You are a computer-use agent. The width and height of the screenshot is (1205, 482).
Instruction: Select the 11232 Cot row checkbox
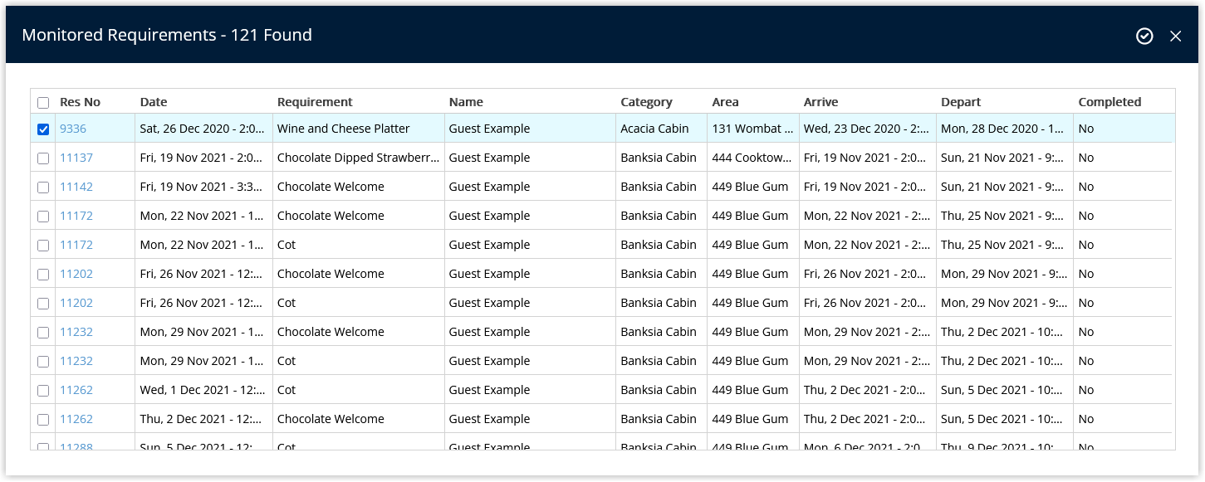pyautogui.click(x=43, y=362)
